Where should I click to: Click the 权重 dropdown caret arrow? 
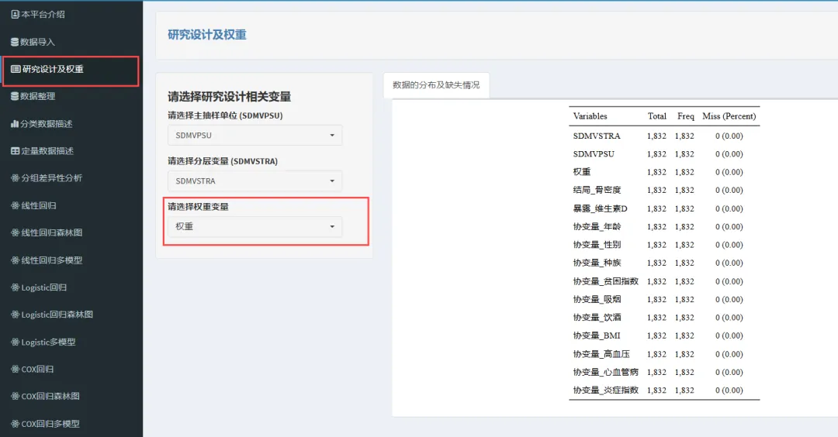pos(332,226)
